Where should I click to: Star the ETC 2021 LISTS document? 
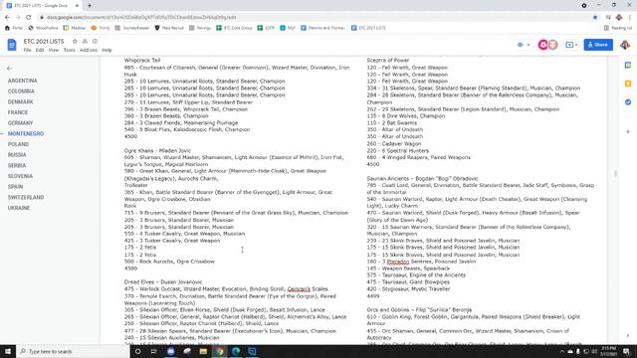(x=75, y=41)
